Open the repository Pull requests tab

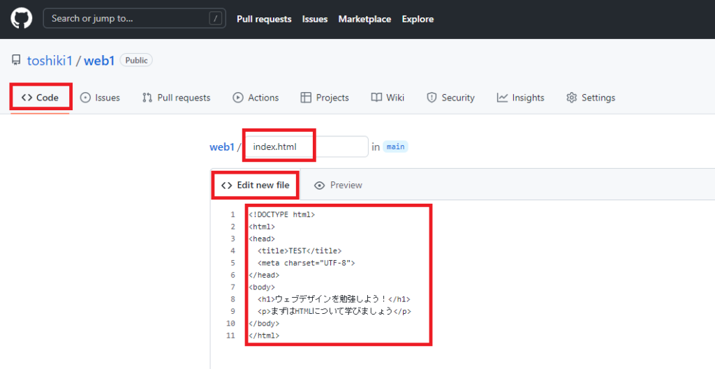tap(176, 98)
